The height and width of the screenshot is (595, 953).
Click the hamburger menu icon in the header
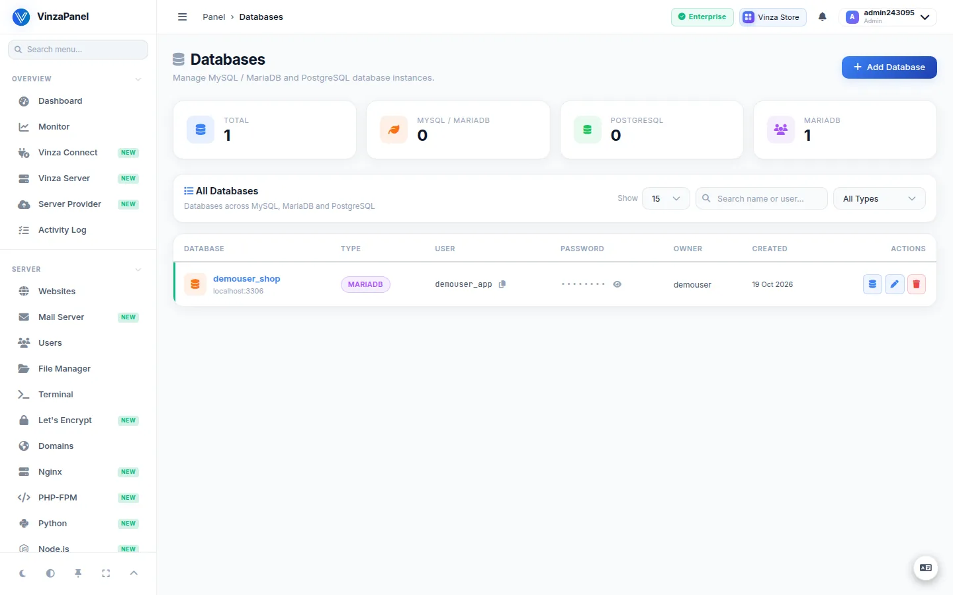pos(183,17)
